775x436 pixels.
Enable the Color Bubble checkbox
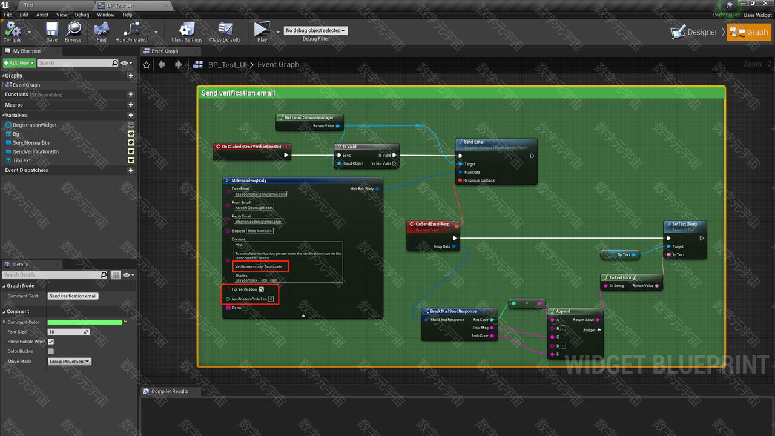(51, 351)
